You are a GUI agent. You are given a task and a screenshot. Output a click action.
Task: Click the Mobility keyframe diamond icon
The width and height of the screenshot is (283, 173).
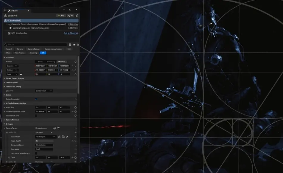click(75, 62)
